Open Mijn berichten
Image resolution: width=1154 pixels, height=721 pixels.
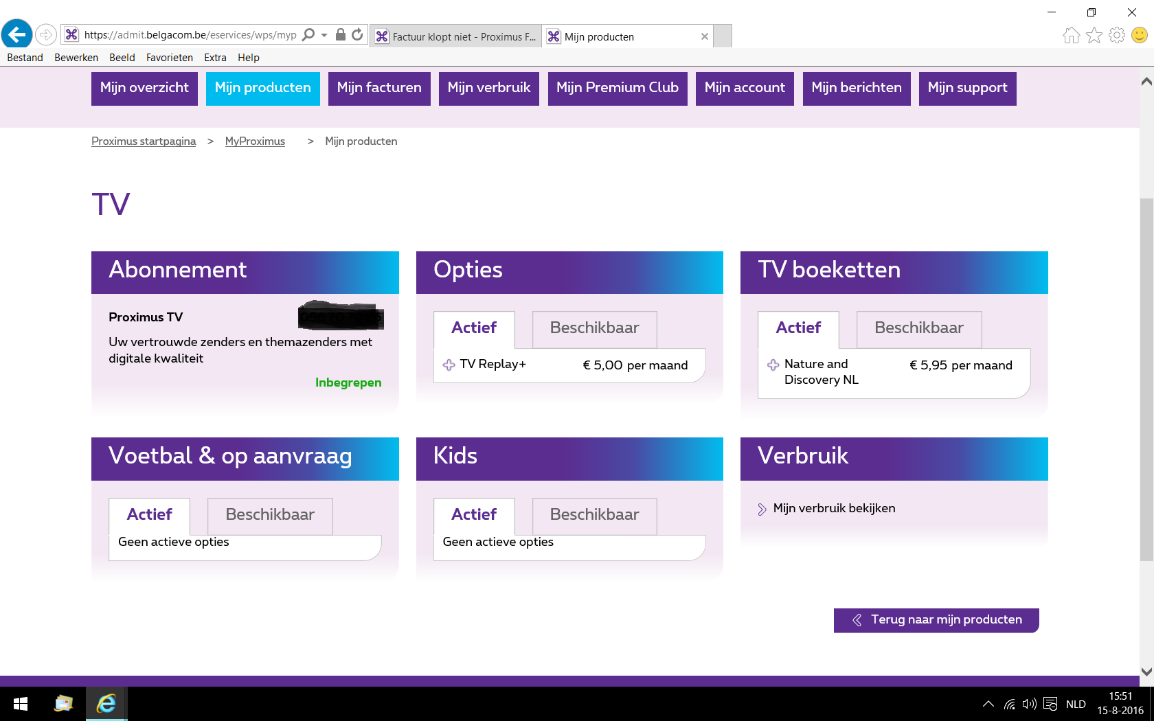[857, 89]
